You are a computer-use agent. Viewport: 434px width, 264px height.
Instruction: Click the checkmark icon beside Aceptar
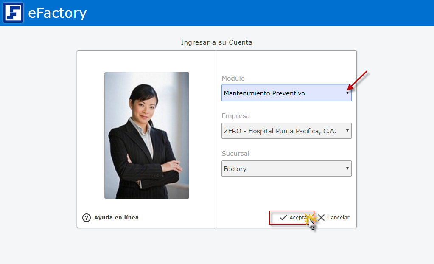pos(283,218)
